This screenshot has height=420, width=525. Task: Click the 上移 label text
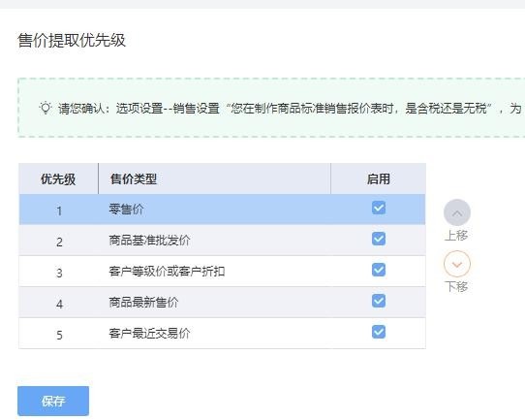point(456,236)
